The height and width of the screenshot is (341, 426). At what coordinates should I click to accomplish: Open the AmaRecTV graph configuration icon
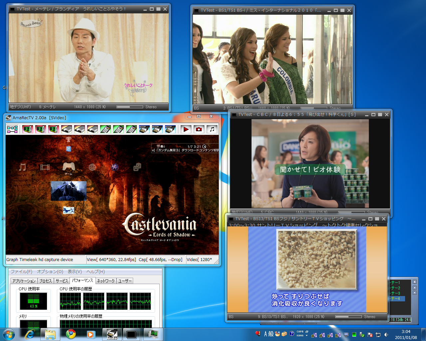coord(12,129)
